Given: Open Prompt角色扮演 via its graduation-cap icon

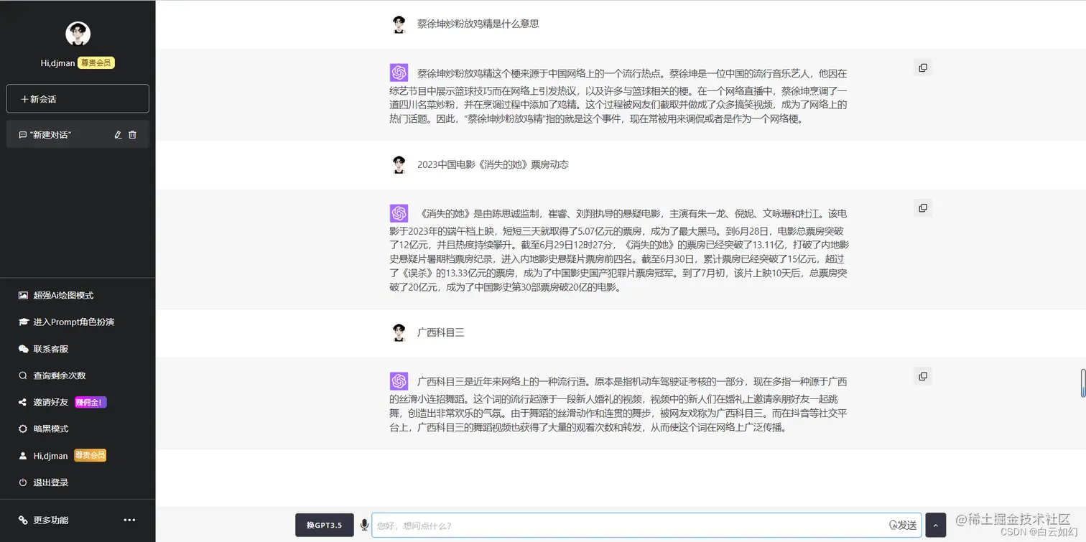Looking at the screenshot, I should [x=24, y=322].
